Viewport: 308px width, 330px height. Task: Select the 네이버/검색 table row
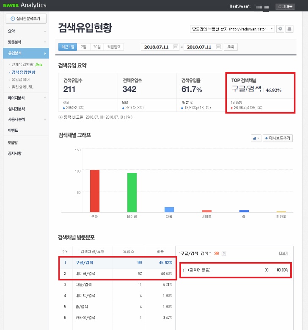click(x=117, y=274)
